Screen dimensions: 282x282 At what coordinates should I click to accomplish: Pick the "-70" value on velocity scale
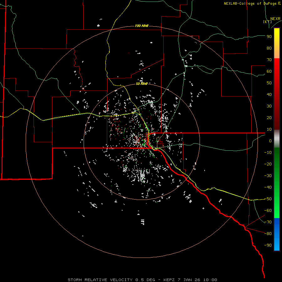click(x=268, y=222)
